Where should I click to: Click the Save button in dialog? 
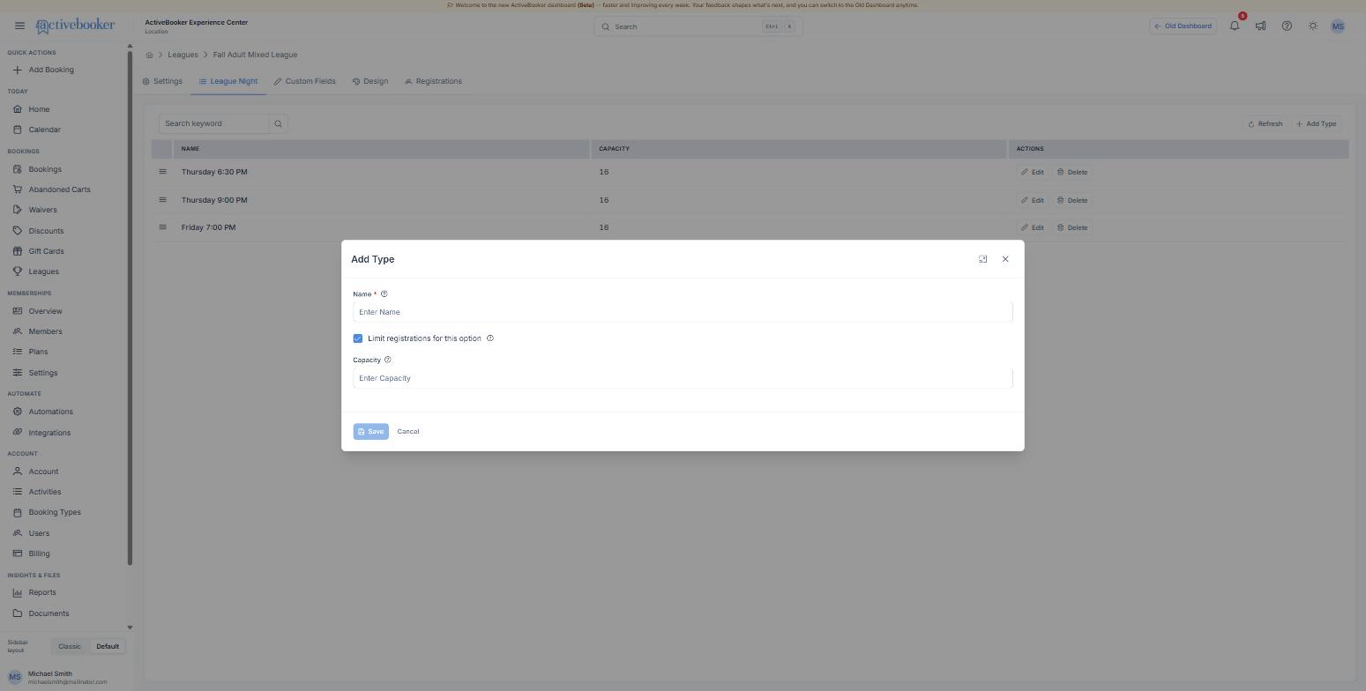pos(370,432)
